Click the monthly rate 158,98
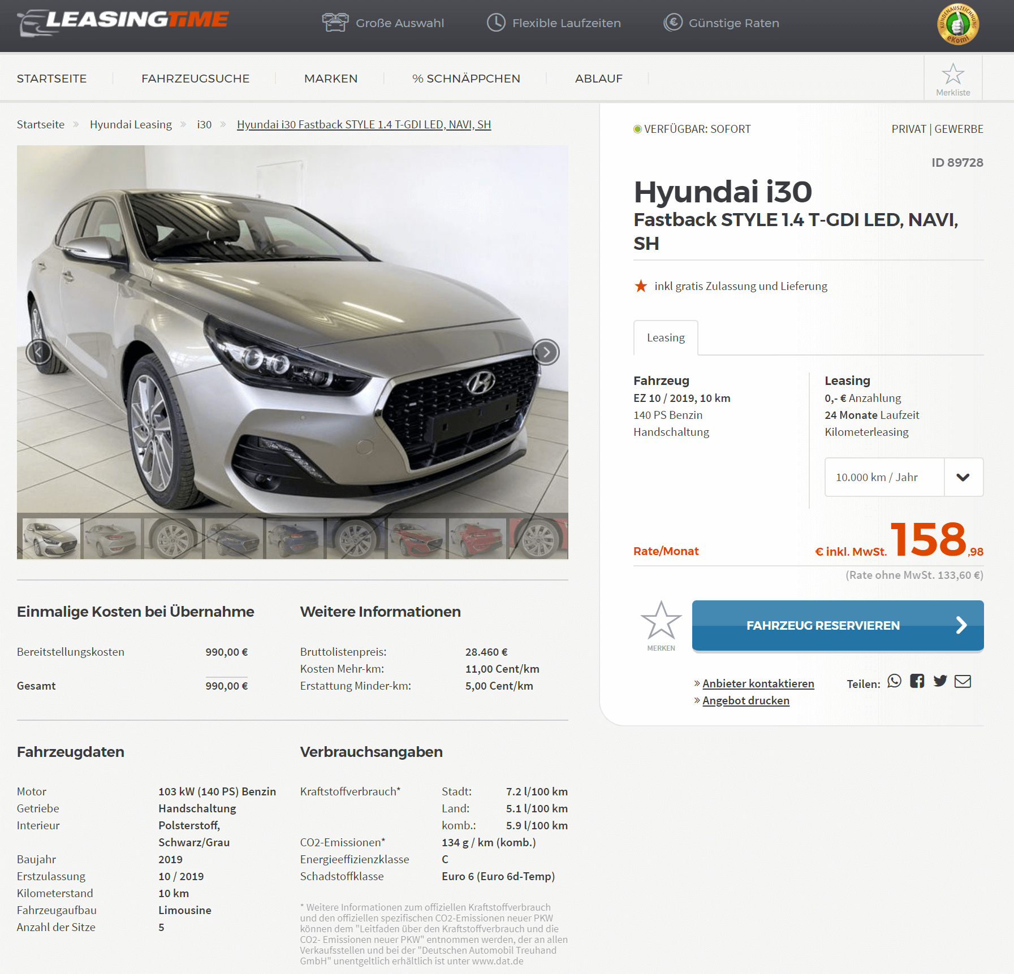This screenshot has width=1014, height=974. [937, 539]
